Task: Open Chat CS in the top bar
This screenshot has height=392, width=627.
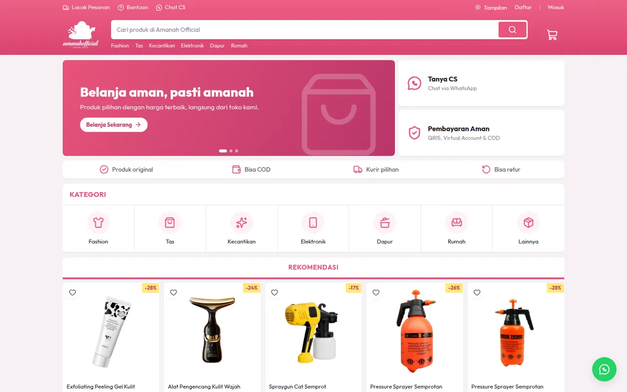Action: click(x=170, y=7)
